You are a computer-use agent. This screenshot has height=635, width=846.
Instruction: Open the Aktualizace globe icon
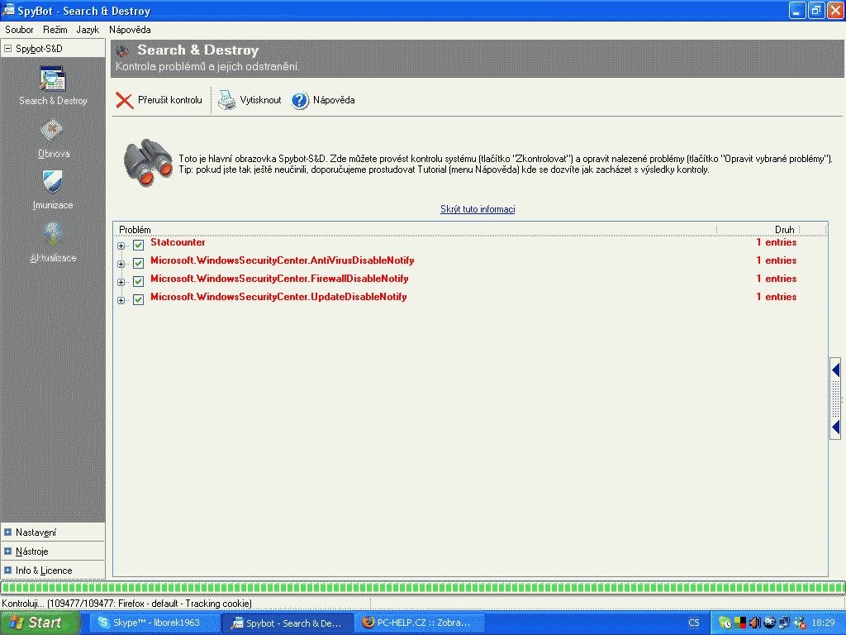pyautogui.click(x=52, y=234)
